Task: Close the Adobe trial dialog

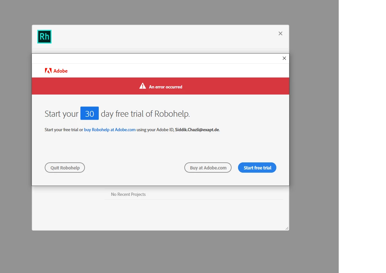Action: click(284, 58)
